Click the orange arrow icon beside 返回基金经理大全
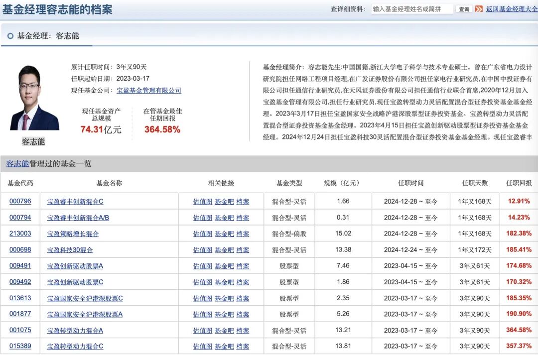This screenshot has width=538, height=355. [479, 9]
